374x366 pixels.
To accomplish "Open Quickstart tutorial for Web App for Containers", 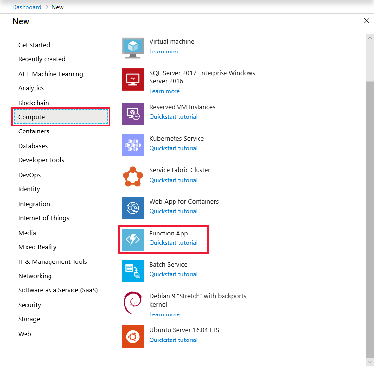I will click(174, 211).
